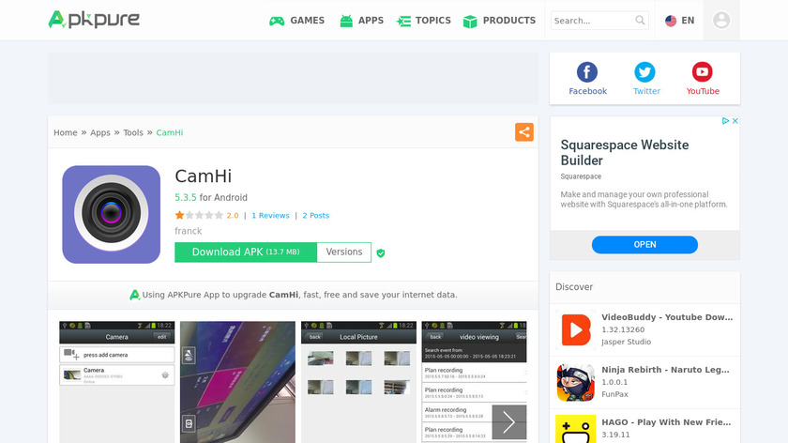Visit the YouTube channel icon
This screenshot has width=788, height=443.
702,72
